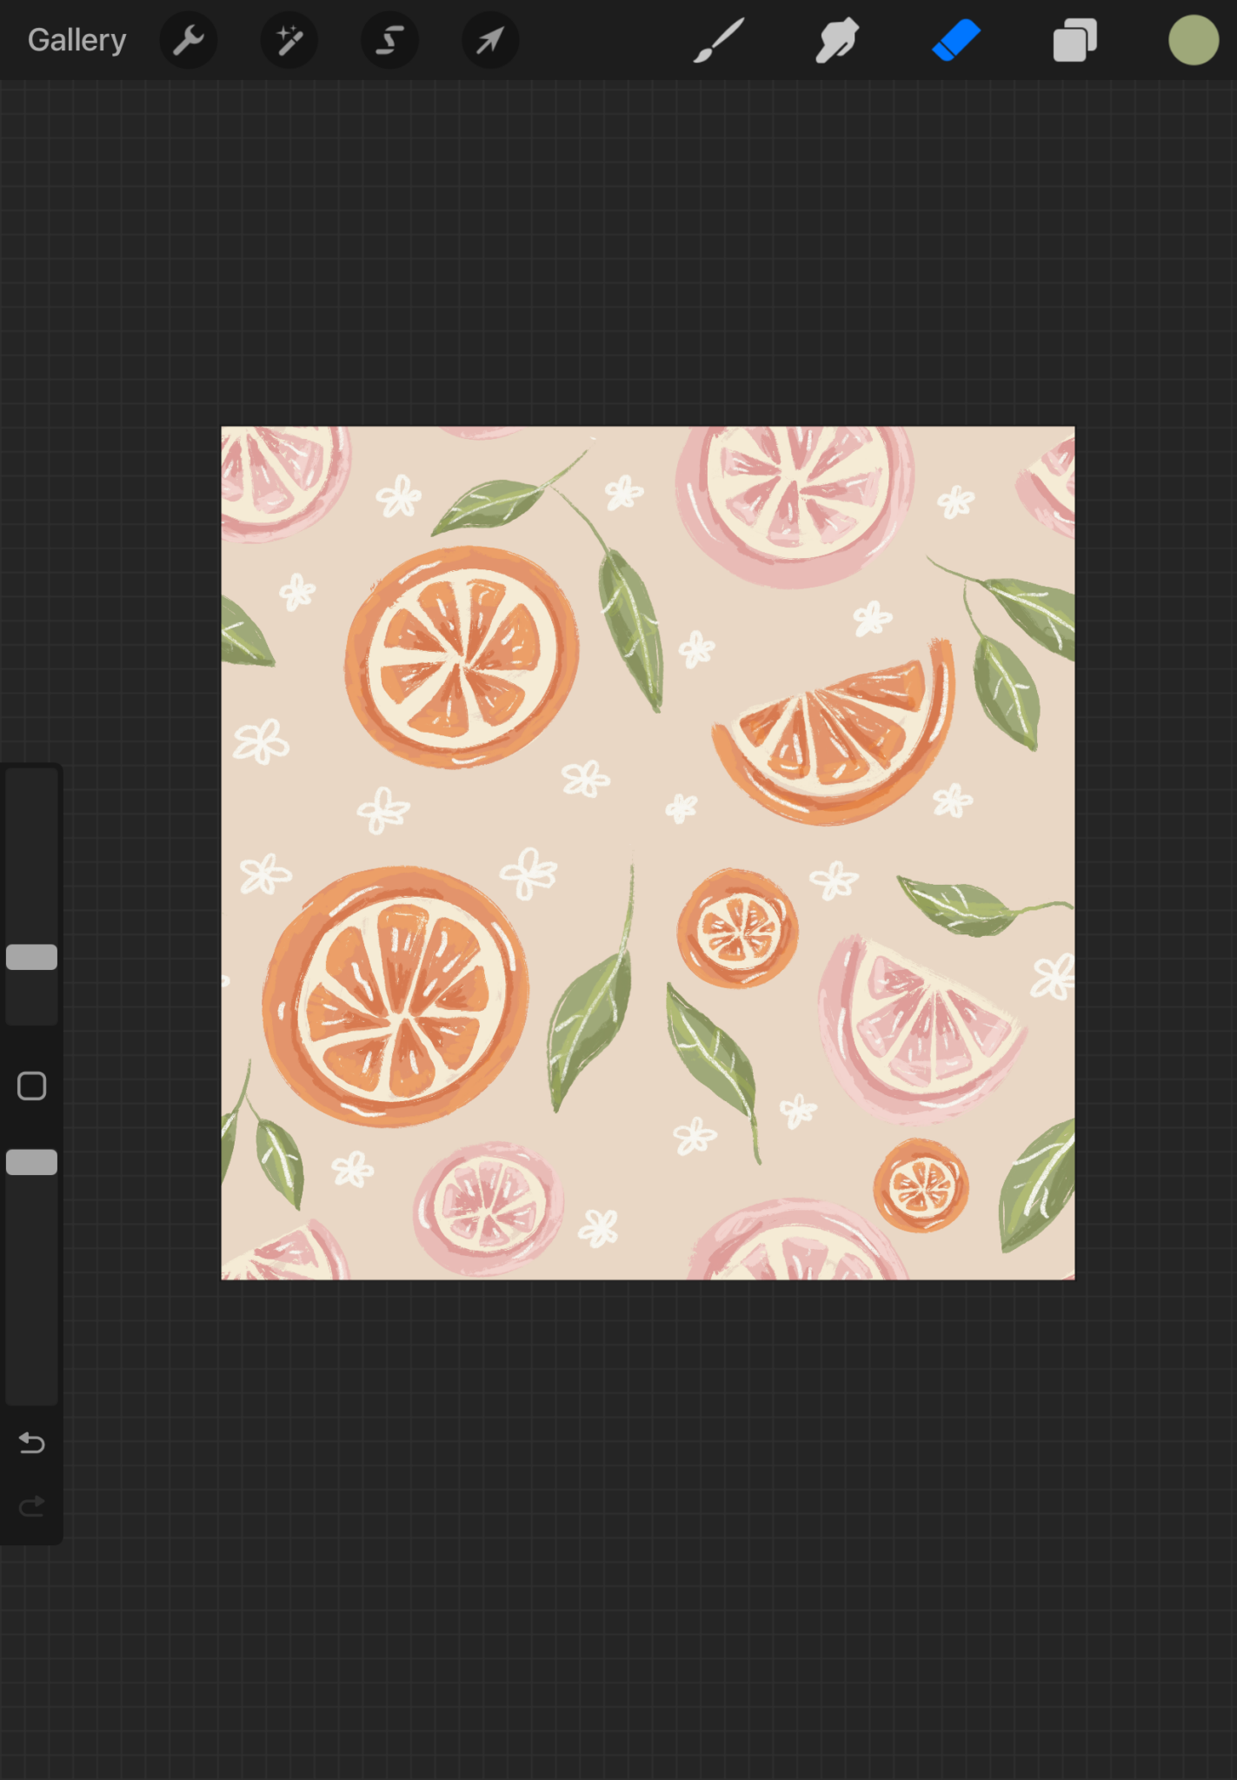Select the Smudge tool
1237x1780 pixels.
837,40
